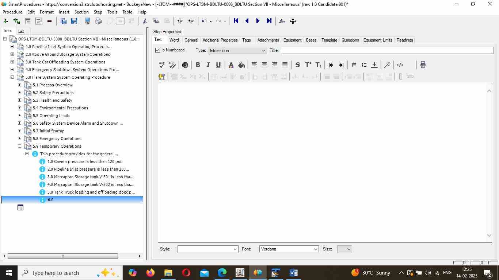Click the numbered list icon
The width and height of the screenshot is (499, 280).
click(364, 65)
